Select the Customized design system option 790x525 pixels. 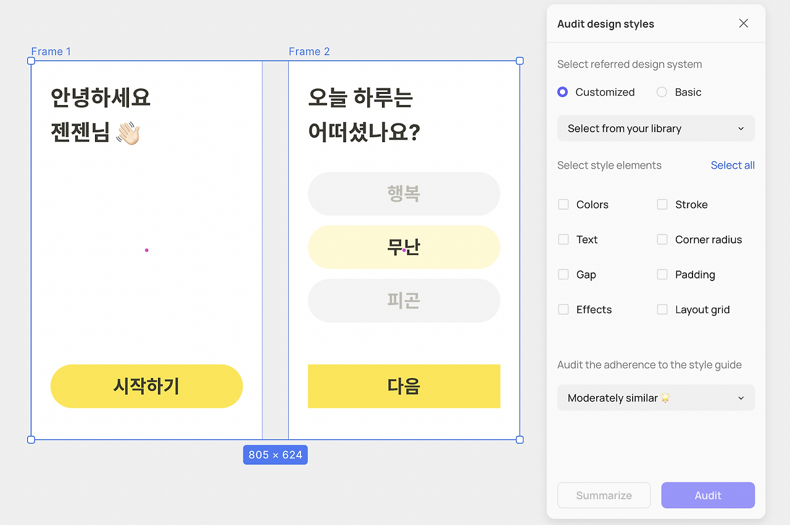pos(562,91)
